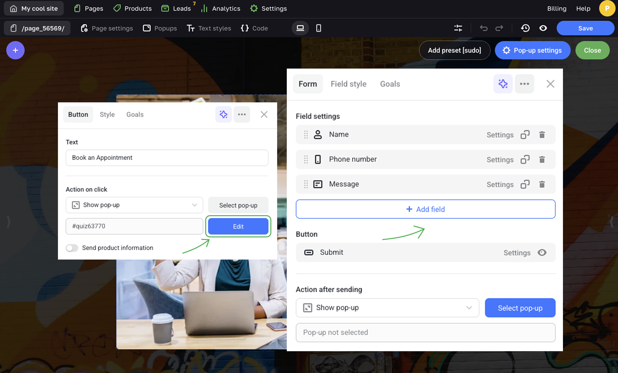
Task: Toggle Submit button visibility eye
Action: 542,253
